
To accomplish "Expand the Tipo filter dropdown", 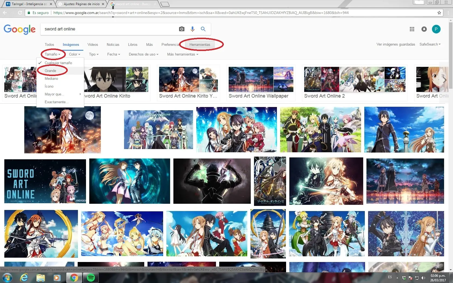I will [94, 54].
